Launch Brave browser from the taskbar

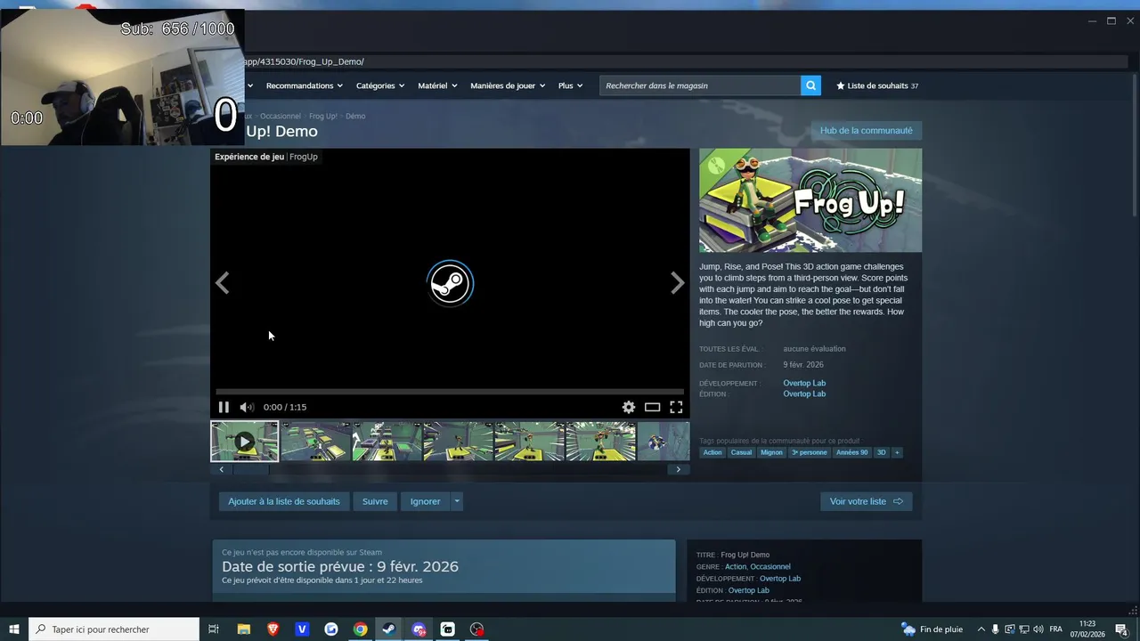pyautogui.click(x=273, y=629)
